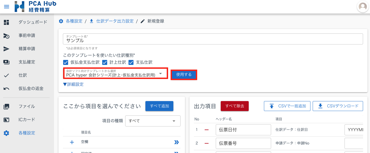Expand the 詳細設定 section
Image resolution: width=370 pixels, height=153 pixels.
click(x=73, y=85)
